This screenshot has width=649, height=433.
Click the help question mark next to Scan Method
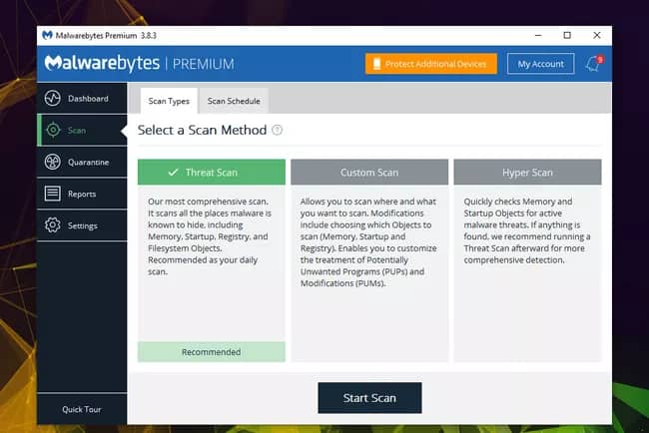point(278,131)
